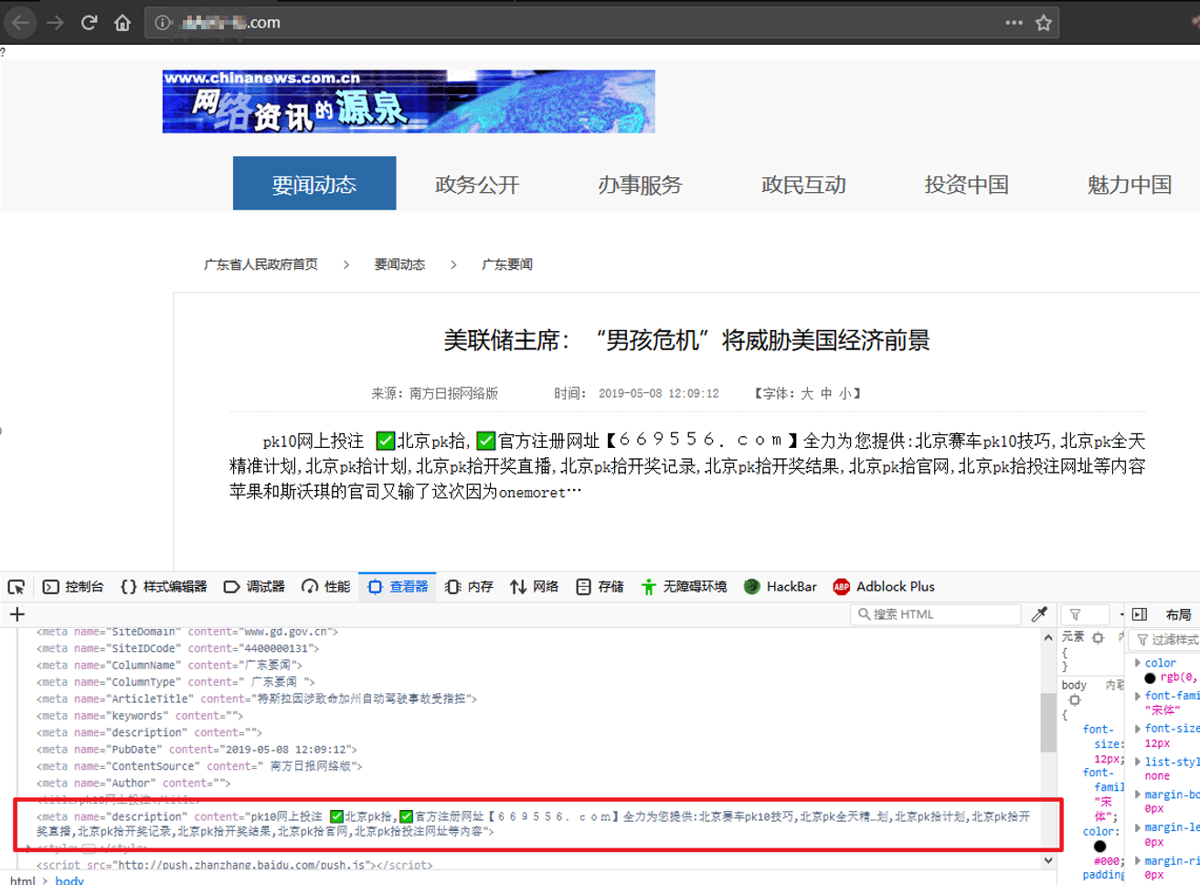The image size is (1200, 885).
Task: Open the 存储 storage panel
Action: point(600,587)
